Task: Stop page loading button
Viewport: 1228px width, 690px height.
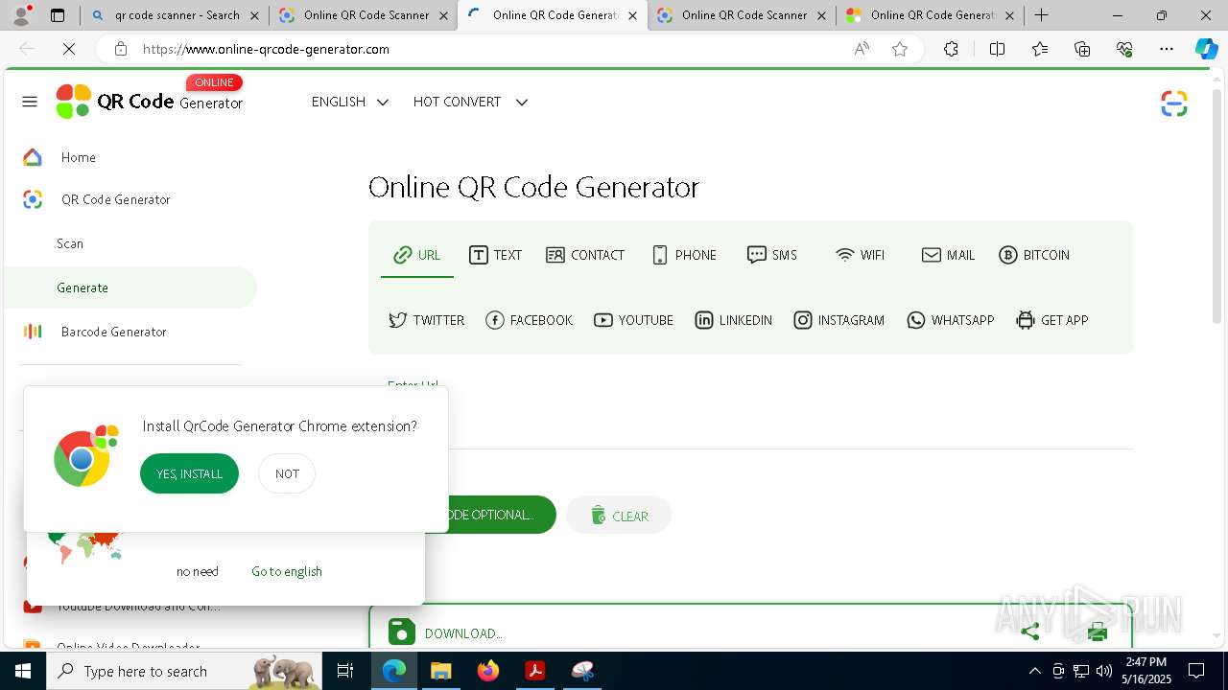Action: 69,49
